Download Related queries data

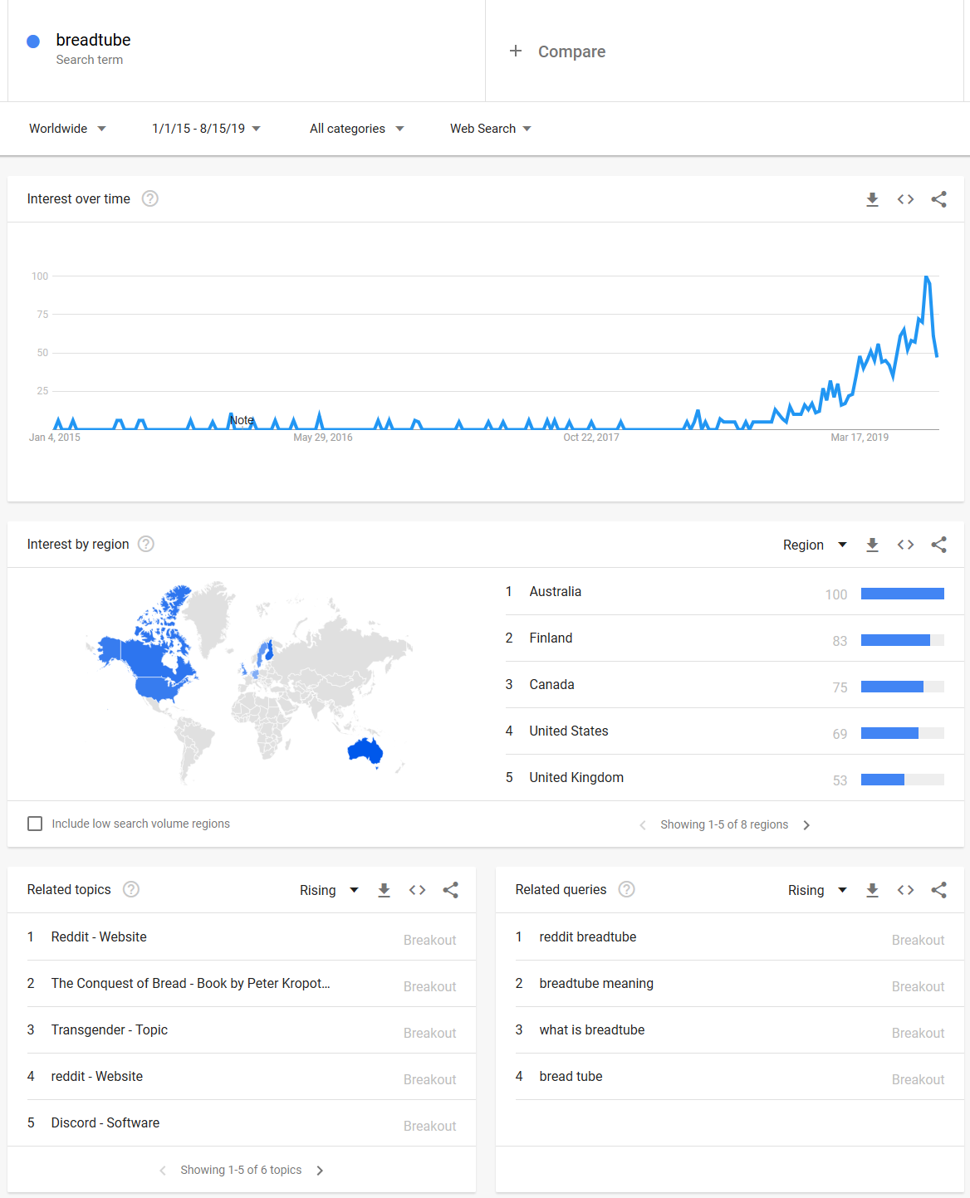pos(872,890)
